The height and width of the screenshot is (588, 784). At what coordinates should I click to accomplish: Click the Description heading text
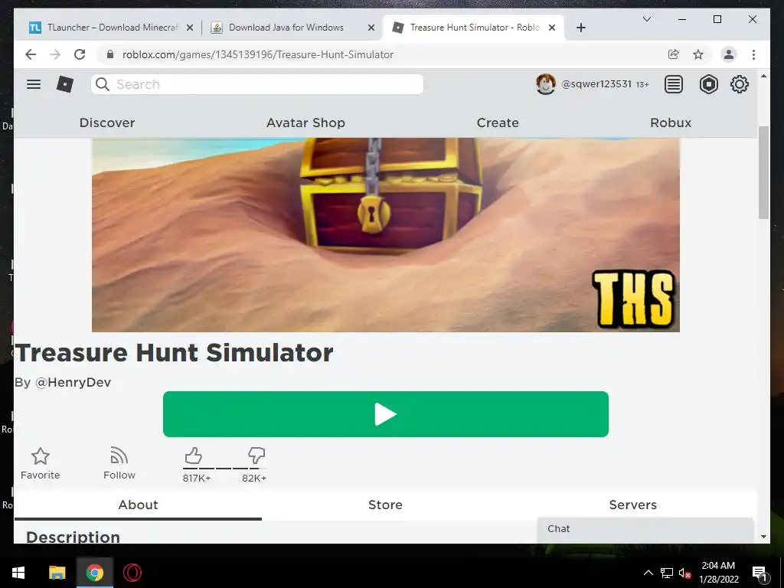click(73, 537)
